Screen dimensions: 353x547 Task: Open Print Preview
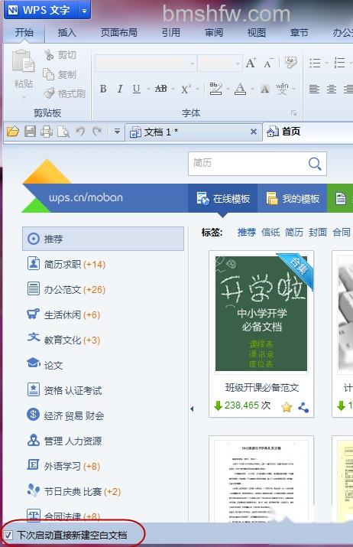pyautogui.click(x=63, y=132)
